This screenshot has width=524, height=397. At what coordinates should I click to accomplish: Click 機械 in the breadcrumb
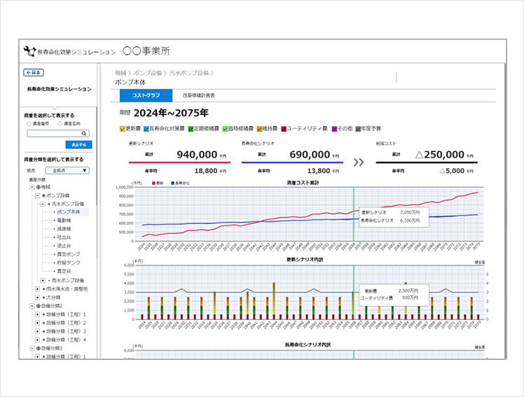click(x=120, y=73)
